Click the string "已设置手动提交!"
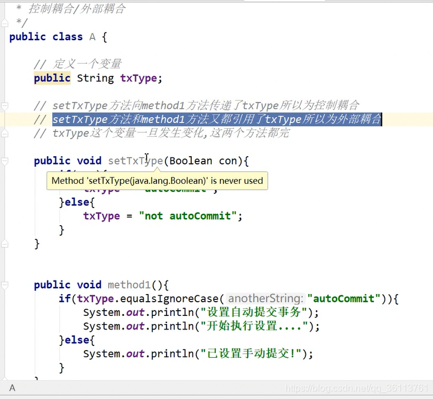433x399 pixels. (251, 354)
